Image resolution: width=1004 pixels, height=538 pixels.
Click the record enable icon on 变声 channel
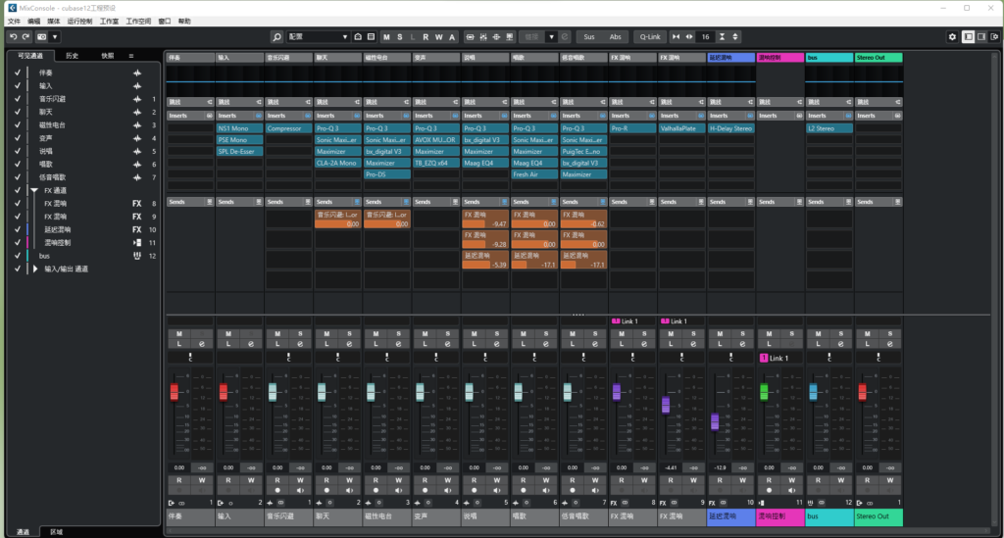(425, 492)
